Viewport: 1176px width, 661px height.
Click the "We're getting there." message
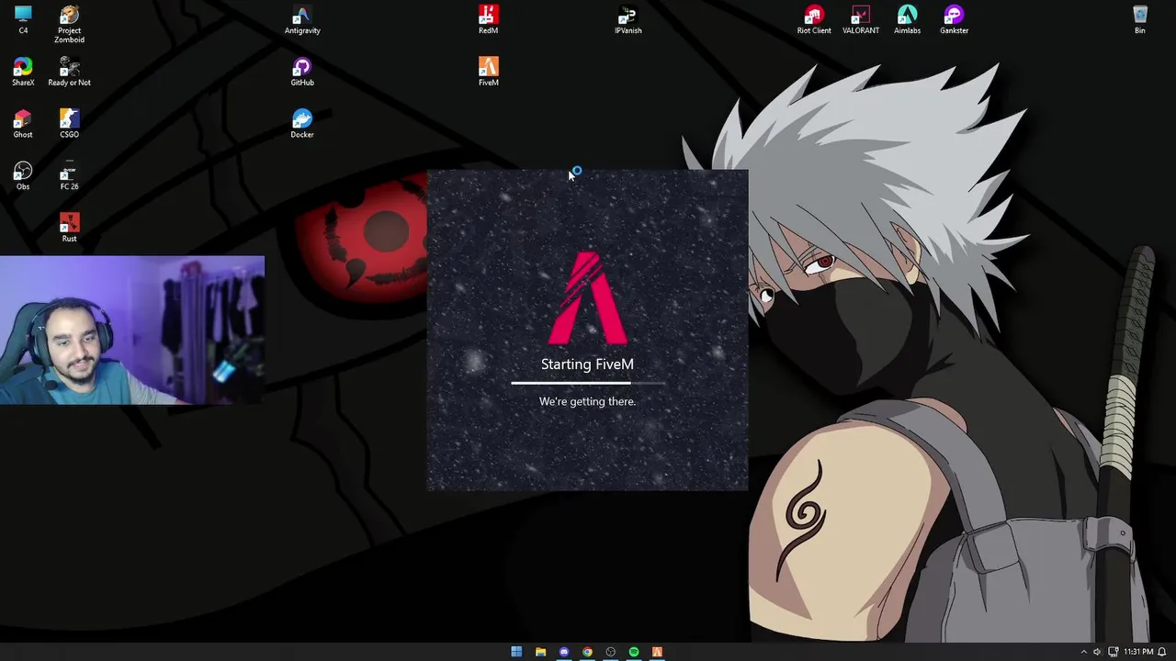tap(587, 401)
